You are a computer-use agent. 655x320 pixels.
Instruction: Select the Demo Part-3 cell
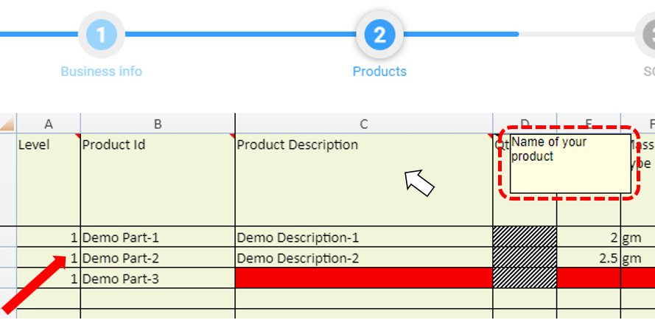click(x=158, y=279)
